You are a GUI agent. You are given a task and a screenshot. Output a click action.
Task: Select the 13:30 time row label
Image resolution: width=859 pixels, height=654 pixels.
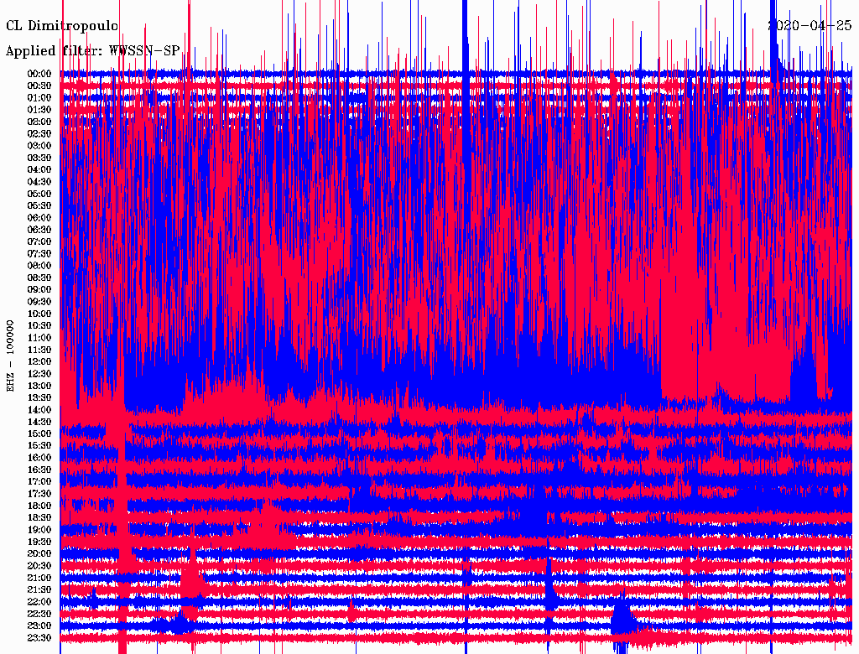[x=39, y=398]
